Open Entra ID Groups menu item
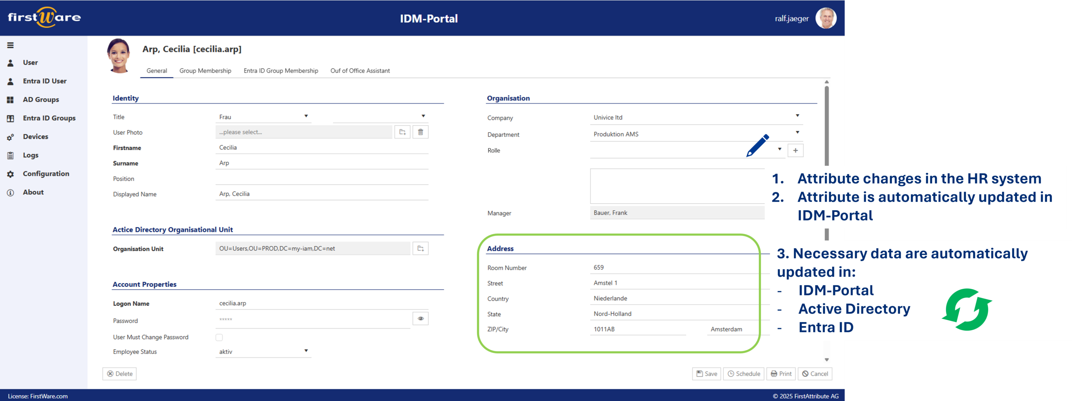The image size is (1072, 401). point(49,118)
